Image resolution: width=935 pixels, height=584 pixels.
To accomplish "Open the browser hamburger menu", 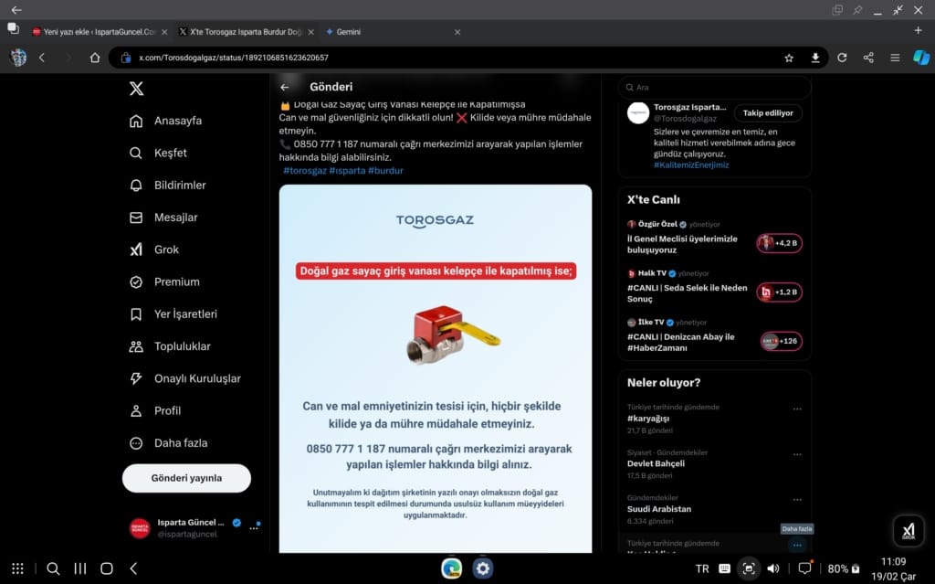I will tap(895, 57).
